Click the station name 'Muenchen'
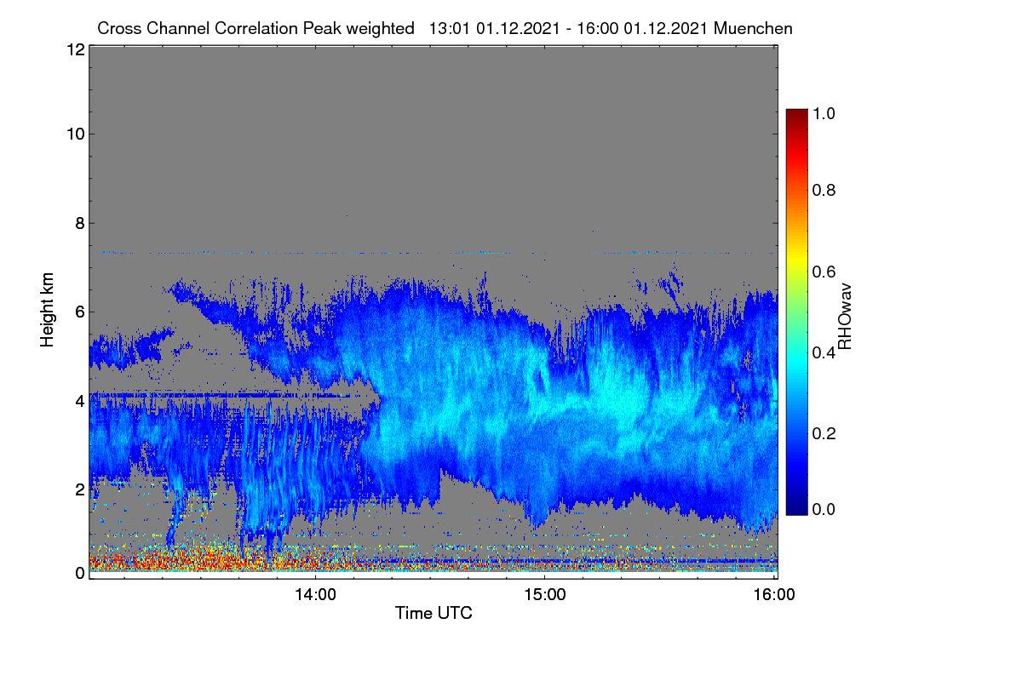Image resolution: width=1022 pixels, height=681 pixels. (x=754, y=28)
